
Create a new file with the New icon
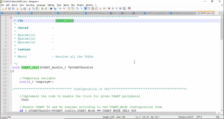(x=2, y=9)
